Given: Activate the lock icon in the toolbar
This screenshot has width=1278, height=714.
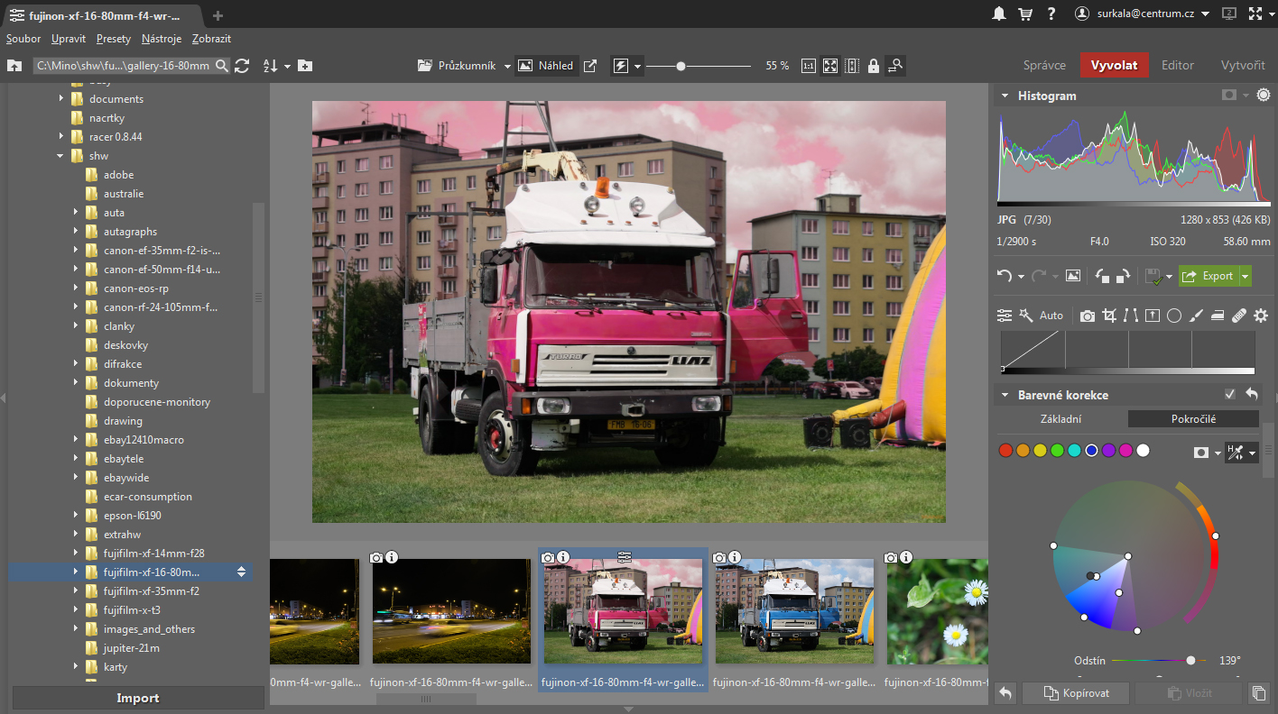Looking at the screenshot, I should click(873, 65).
